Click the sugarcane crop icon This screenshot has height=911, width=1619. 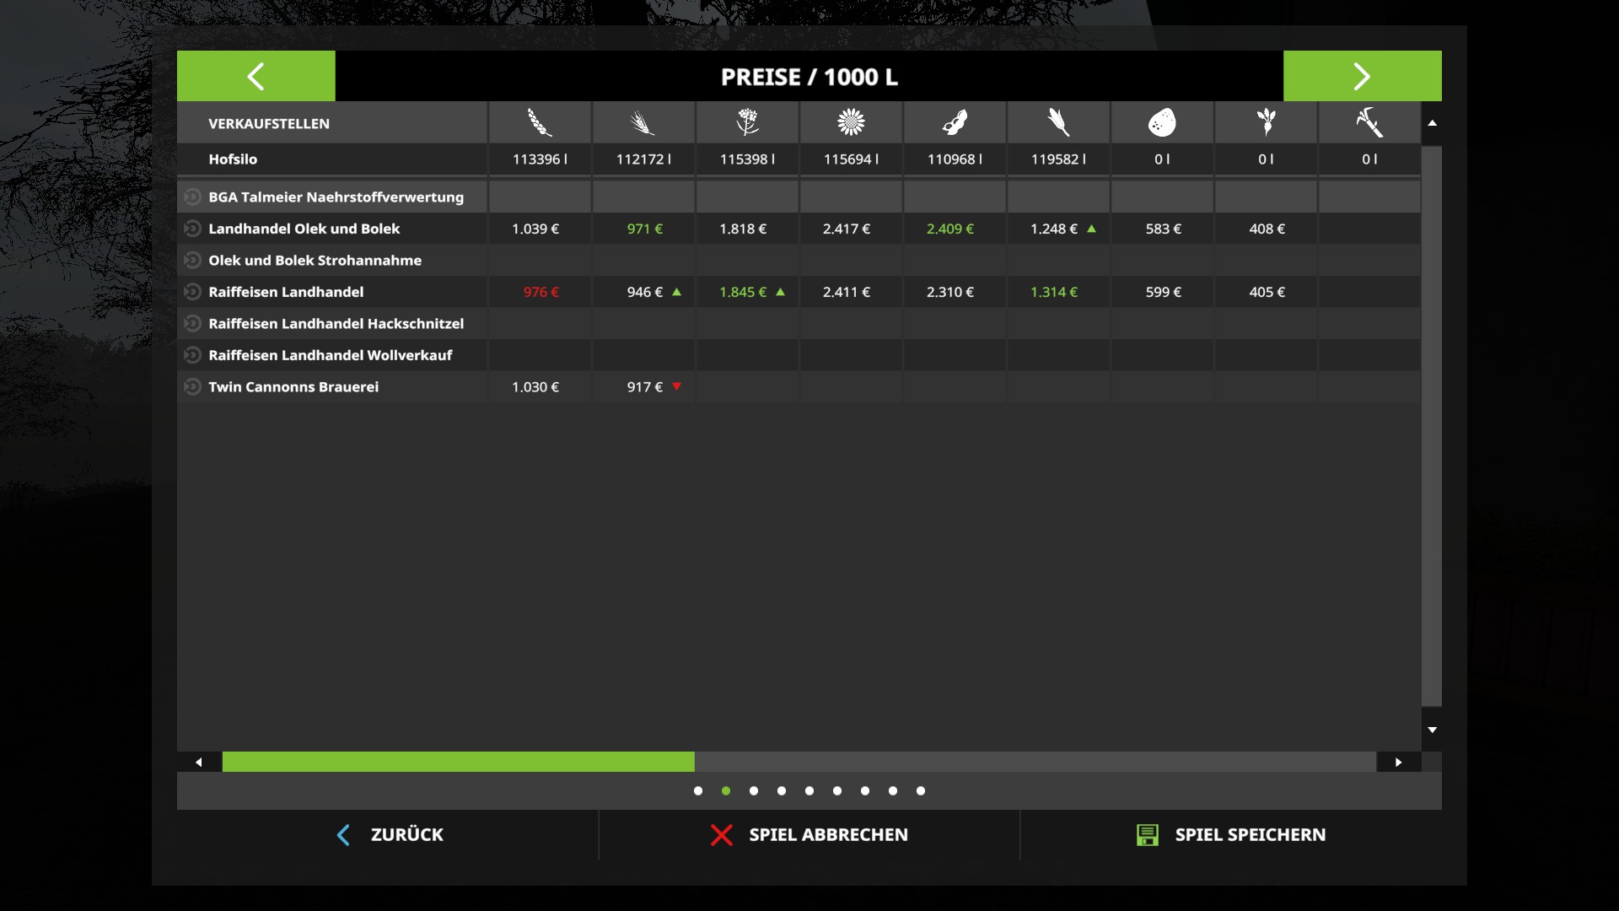coord(1369,123)
